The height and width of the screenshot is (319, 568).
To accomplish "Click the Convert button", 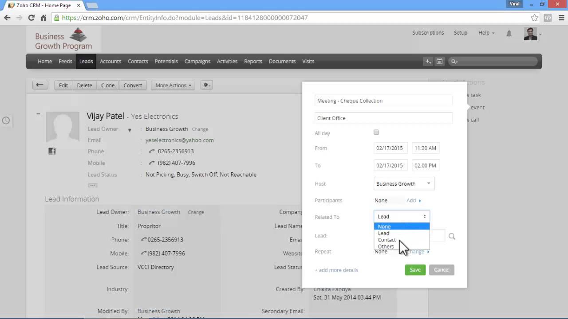I will (x=133, y=85).
